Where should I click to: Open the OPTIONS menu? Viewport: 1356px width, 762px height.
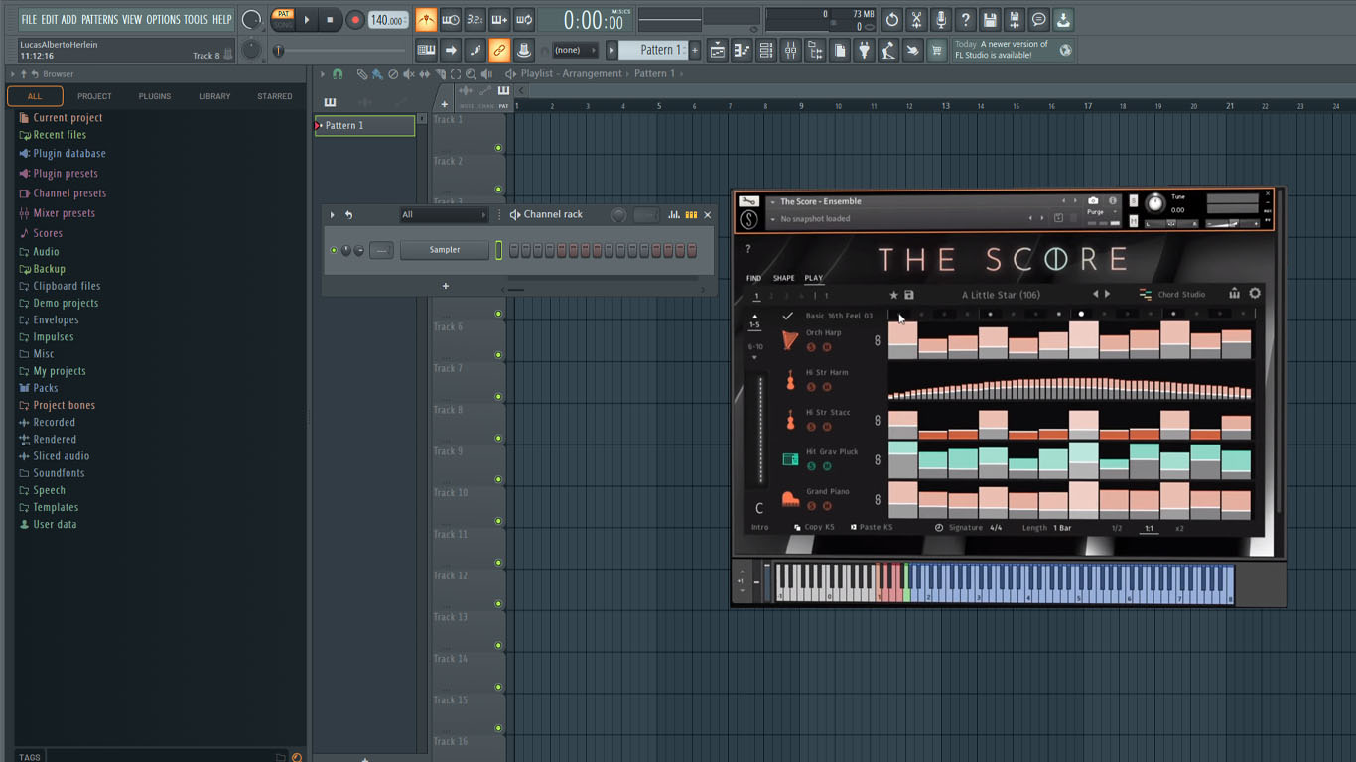[163, 19]
